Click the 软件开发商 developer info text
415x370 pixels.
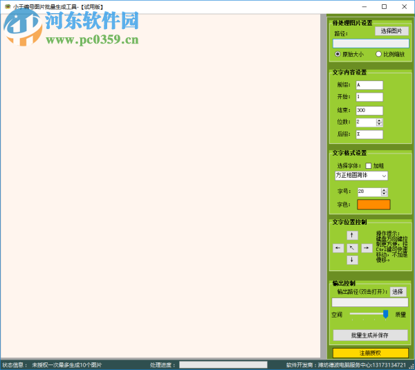coord(346,365)
